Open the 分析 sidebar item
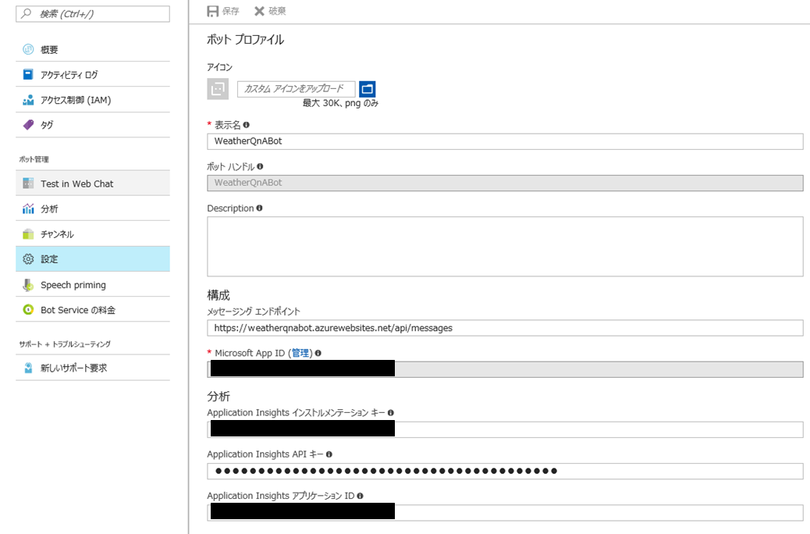Image resolution: width=810 pixels, height=534 pixels. pyautogui.click(x=93, y=209)
